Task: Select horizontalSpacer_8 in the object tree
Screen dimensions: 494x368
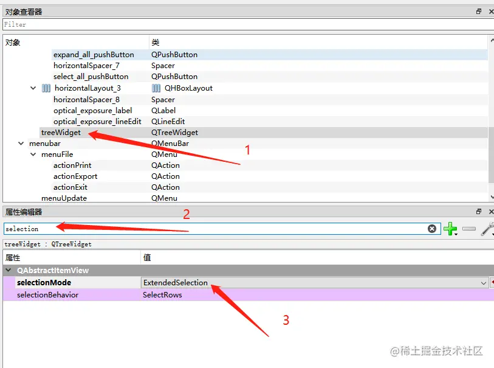Action: (86, 100)
